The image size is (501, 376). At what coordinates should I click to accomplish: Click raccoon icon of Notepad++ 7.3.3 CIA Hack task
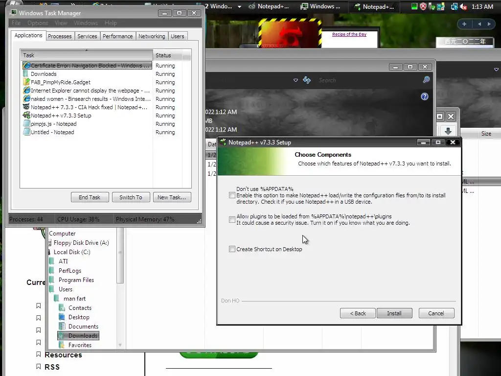coord(26,107)
